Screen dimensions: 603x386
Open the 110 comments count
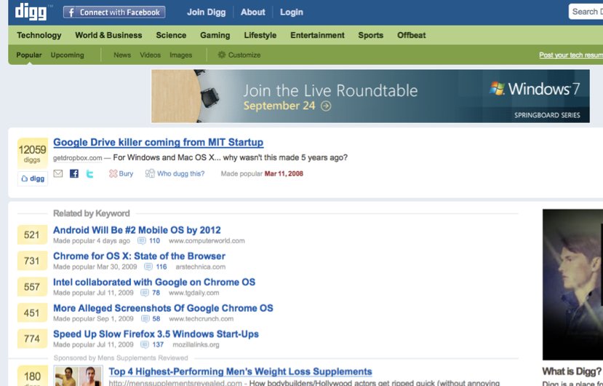[x=155, y=241]
